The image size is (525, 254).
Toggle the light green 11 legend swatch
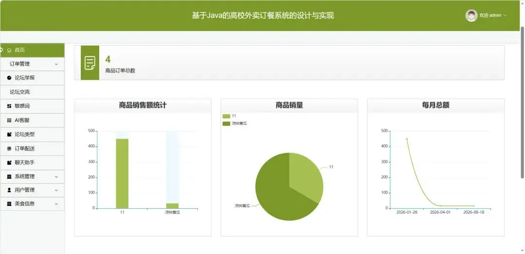point(227,116)
